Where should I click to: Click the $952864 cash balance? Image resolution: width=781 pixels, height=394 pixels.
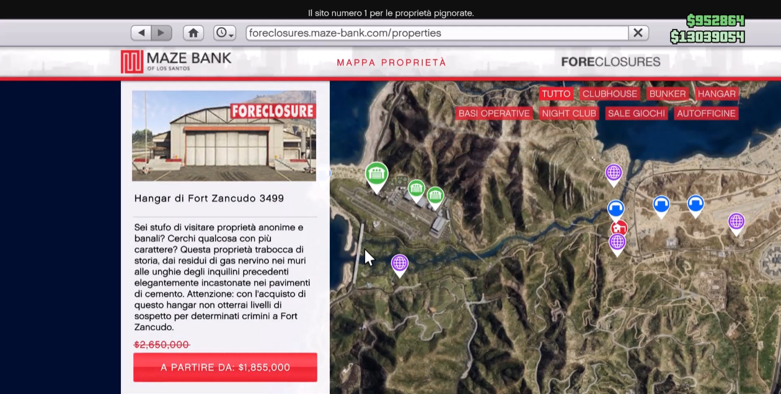pyautogui.click(x=715, y=21)
